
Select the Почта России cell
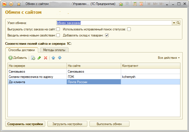94,82
